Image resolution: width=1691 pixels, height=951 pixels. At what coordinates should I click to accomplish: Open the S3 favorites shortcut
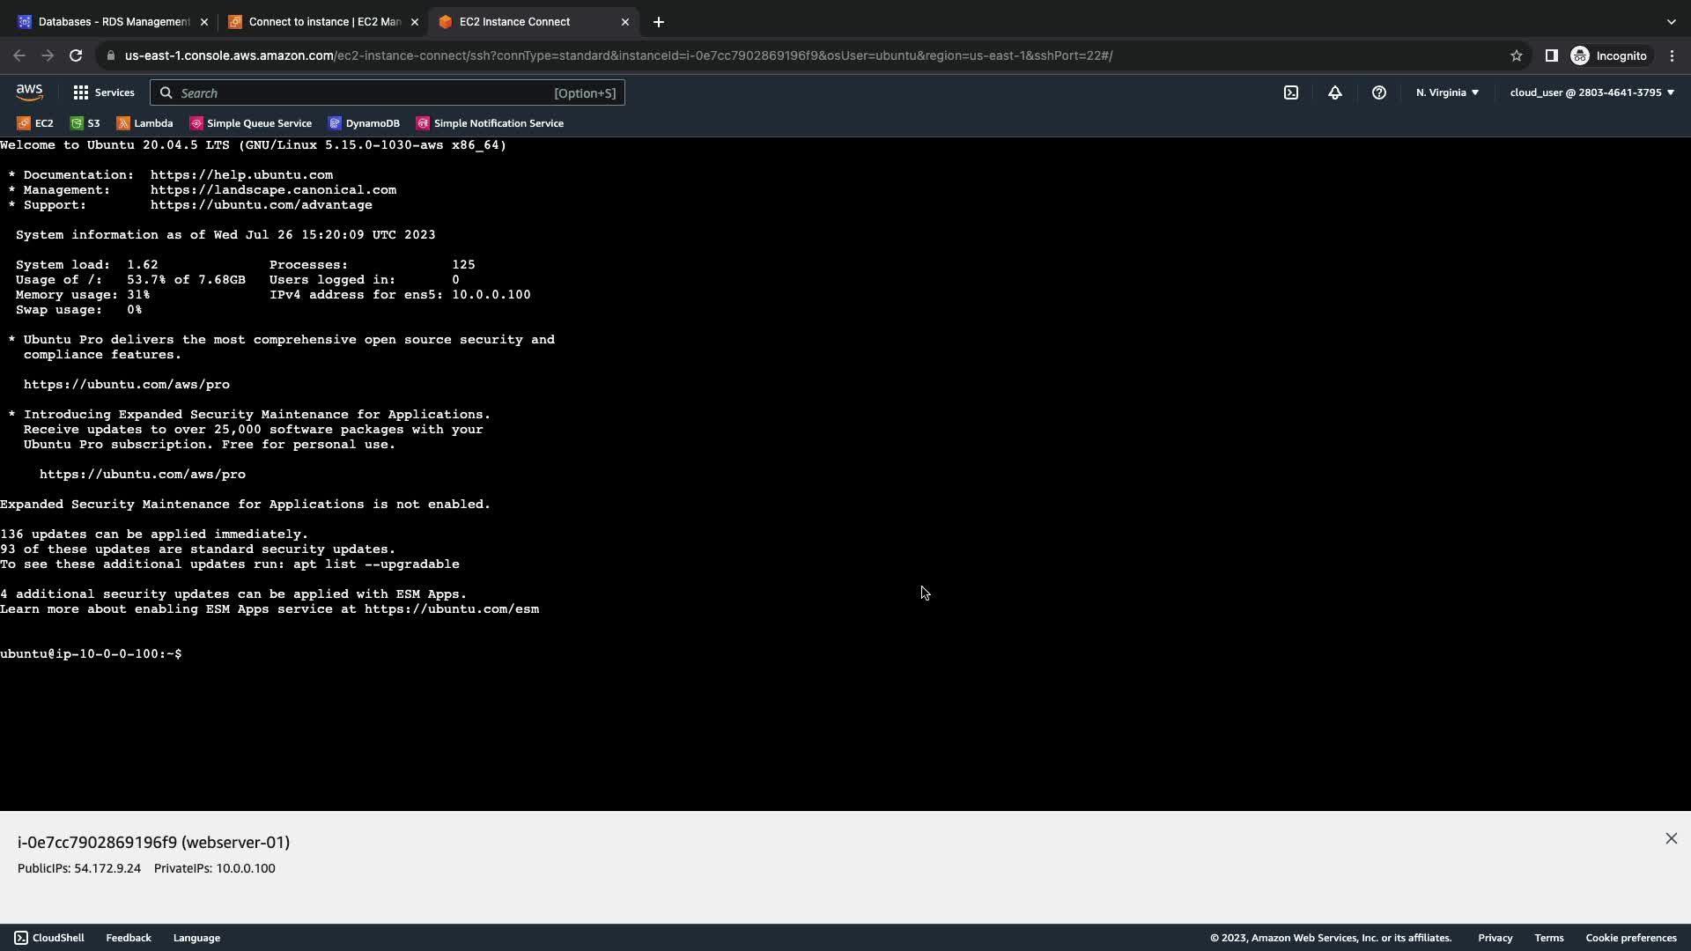[x=85, y=123]
